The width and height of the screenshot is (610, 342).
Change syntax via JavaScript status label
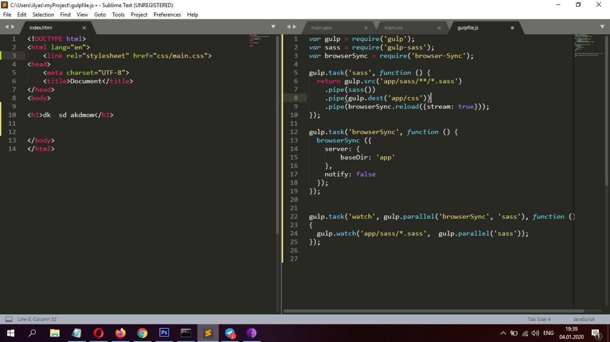pos(583,319)
